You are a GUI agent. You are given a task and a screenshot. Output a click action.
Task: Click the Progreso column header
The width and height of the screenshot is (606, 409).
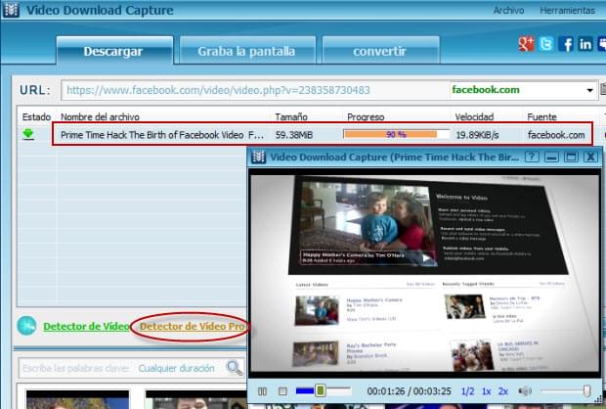366,116
